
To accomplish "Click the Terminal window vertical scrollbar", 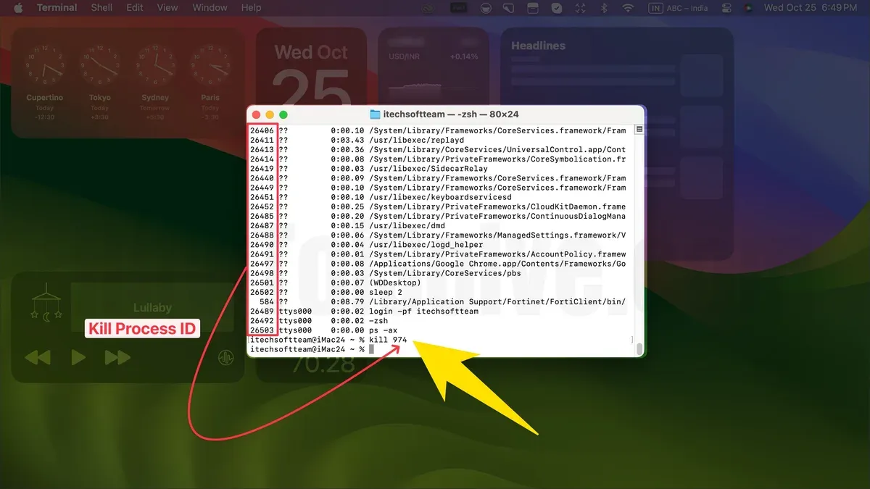I will point(639,348).
